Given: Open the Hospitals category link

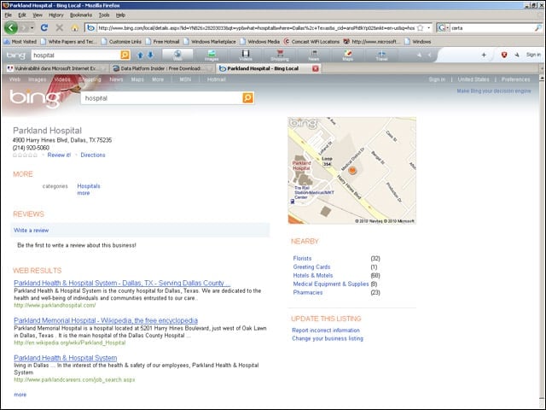Looking at the screenshot, I should click(89, 186).
